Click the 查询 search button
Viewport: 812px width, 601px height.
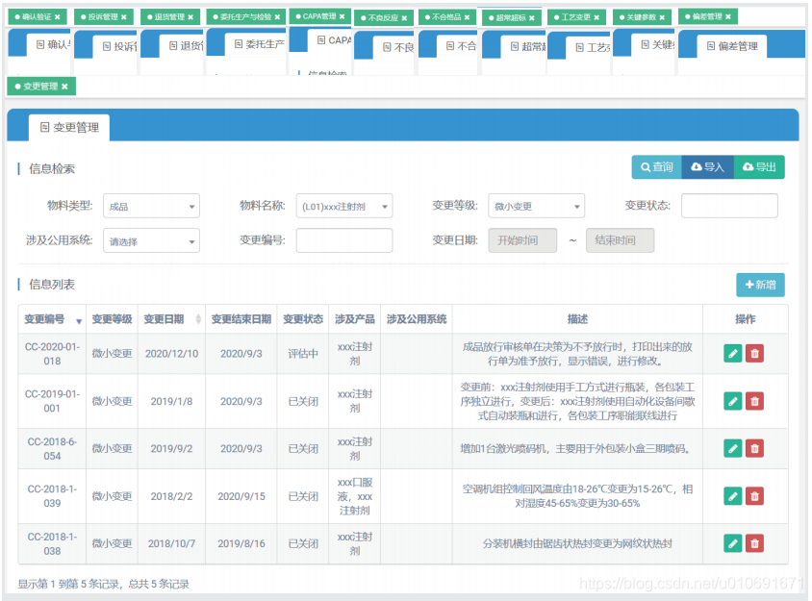click(x=657, y=167)
